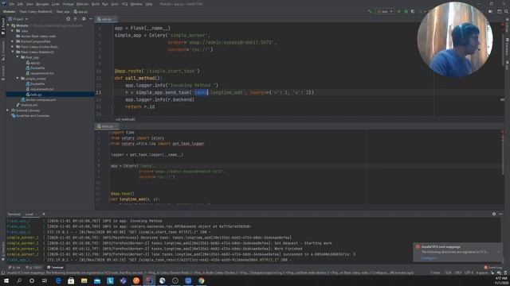Open Microsoft Edge from taskbar
Viewport: 510px width, 286px height.
coord(58,280)
